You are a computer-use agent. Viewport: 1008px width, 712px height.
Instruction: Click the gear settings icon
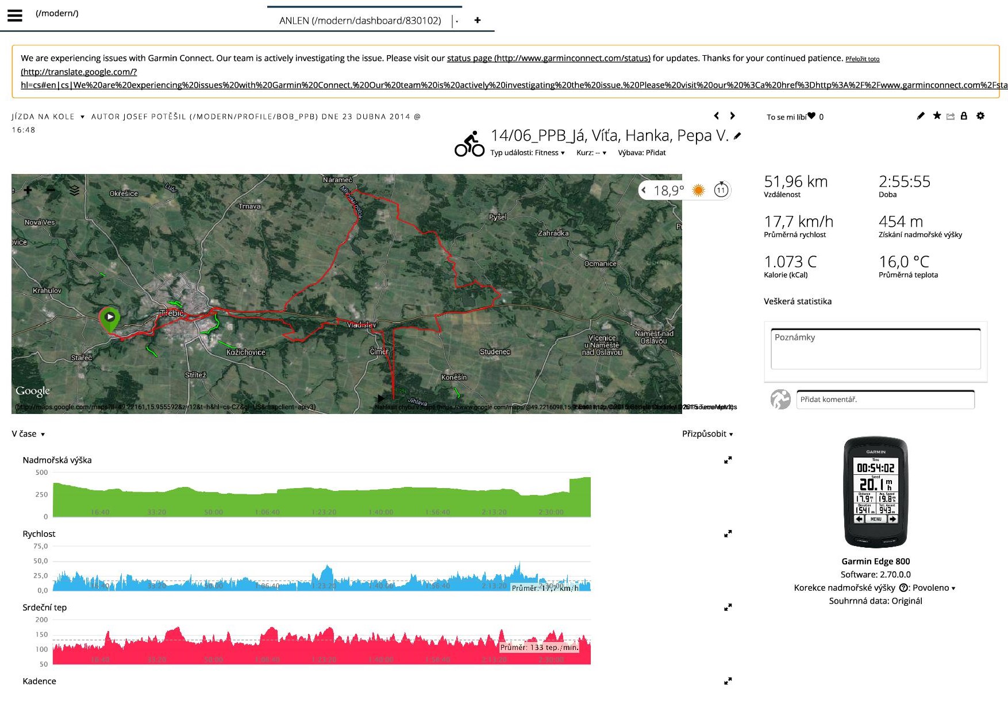pos(980,116)
